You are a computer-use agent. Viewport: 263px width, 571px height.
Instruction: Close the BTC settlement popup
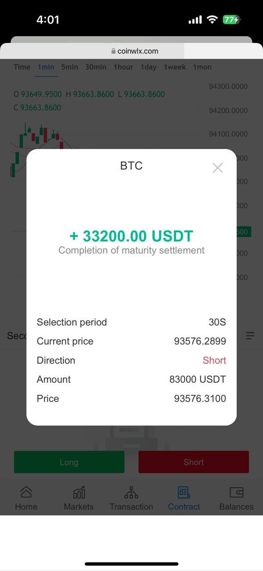tap(218, 168)
